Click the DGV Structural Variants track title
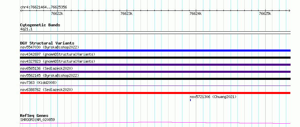This screenshot has width=300, height=127. point(47,43)
